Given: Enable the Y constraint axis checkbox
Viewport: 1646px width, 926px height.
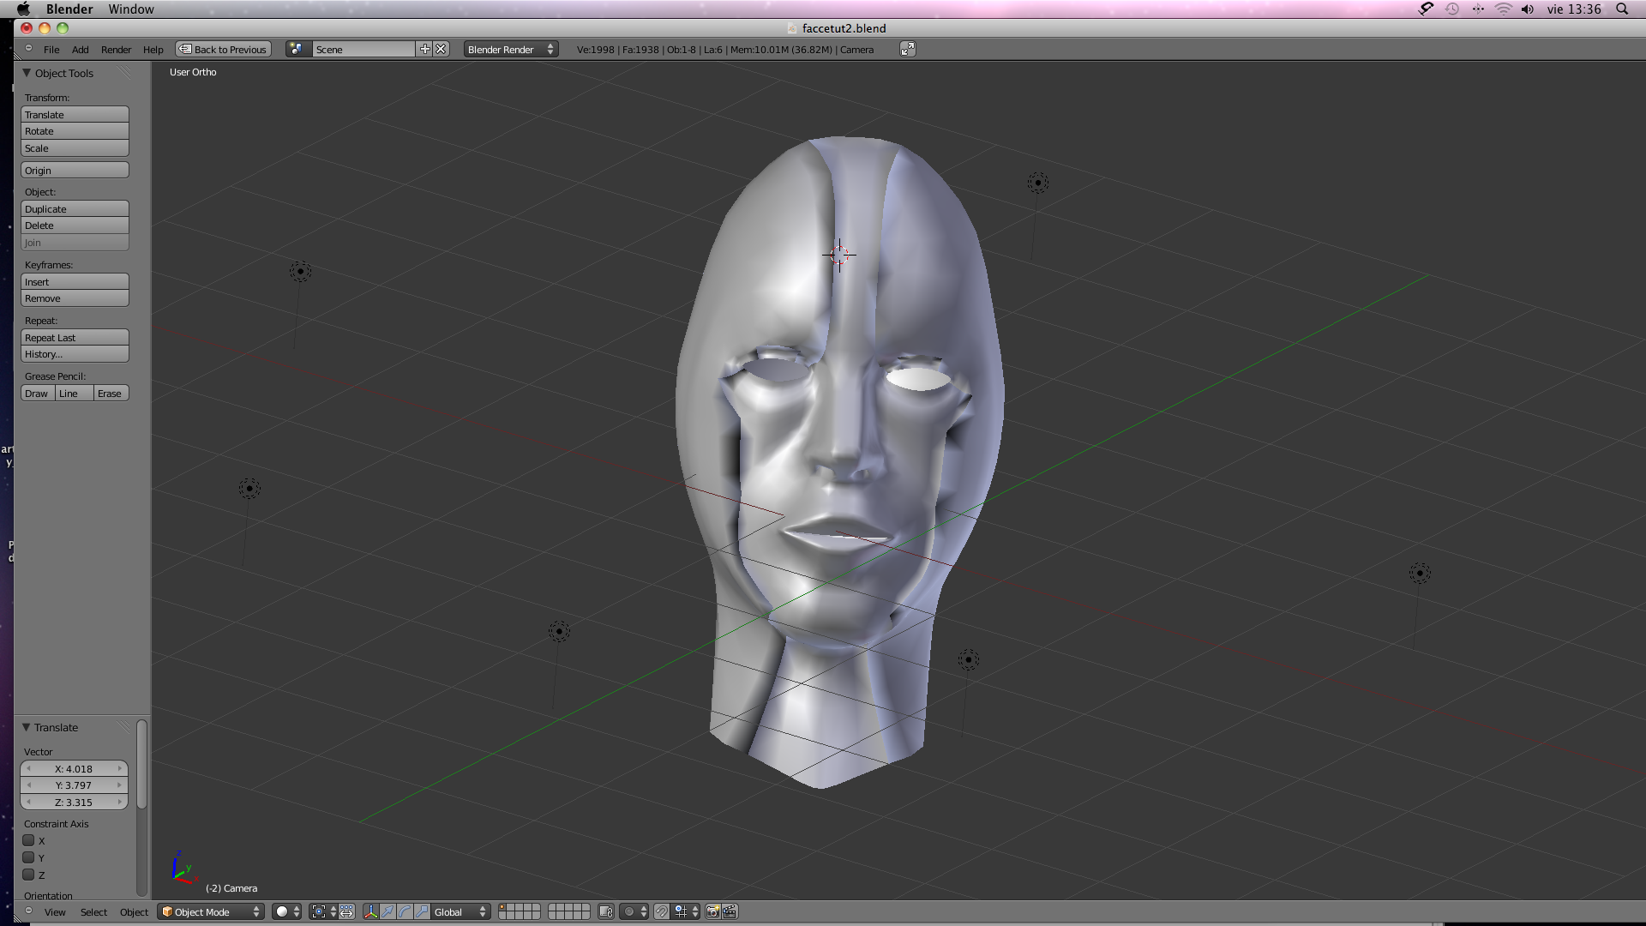Looking at the screenshot, I should click(x=28, y=858).
